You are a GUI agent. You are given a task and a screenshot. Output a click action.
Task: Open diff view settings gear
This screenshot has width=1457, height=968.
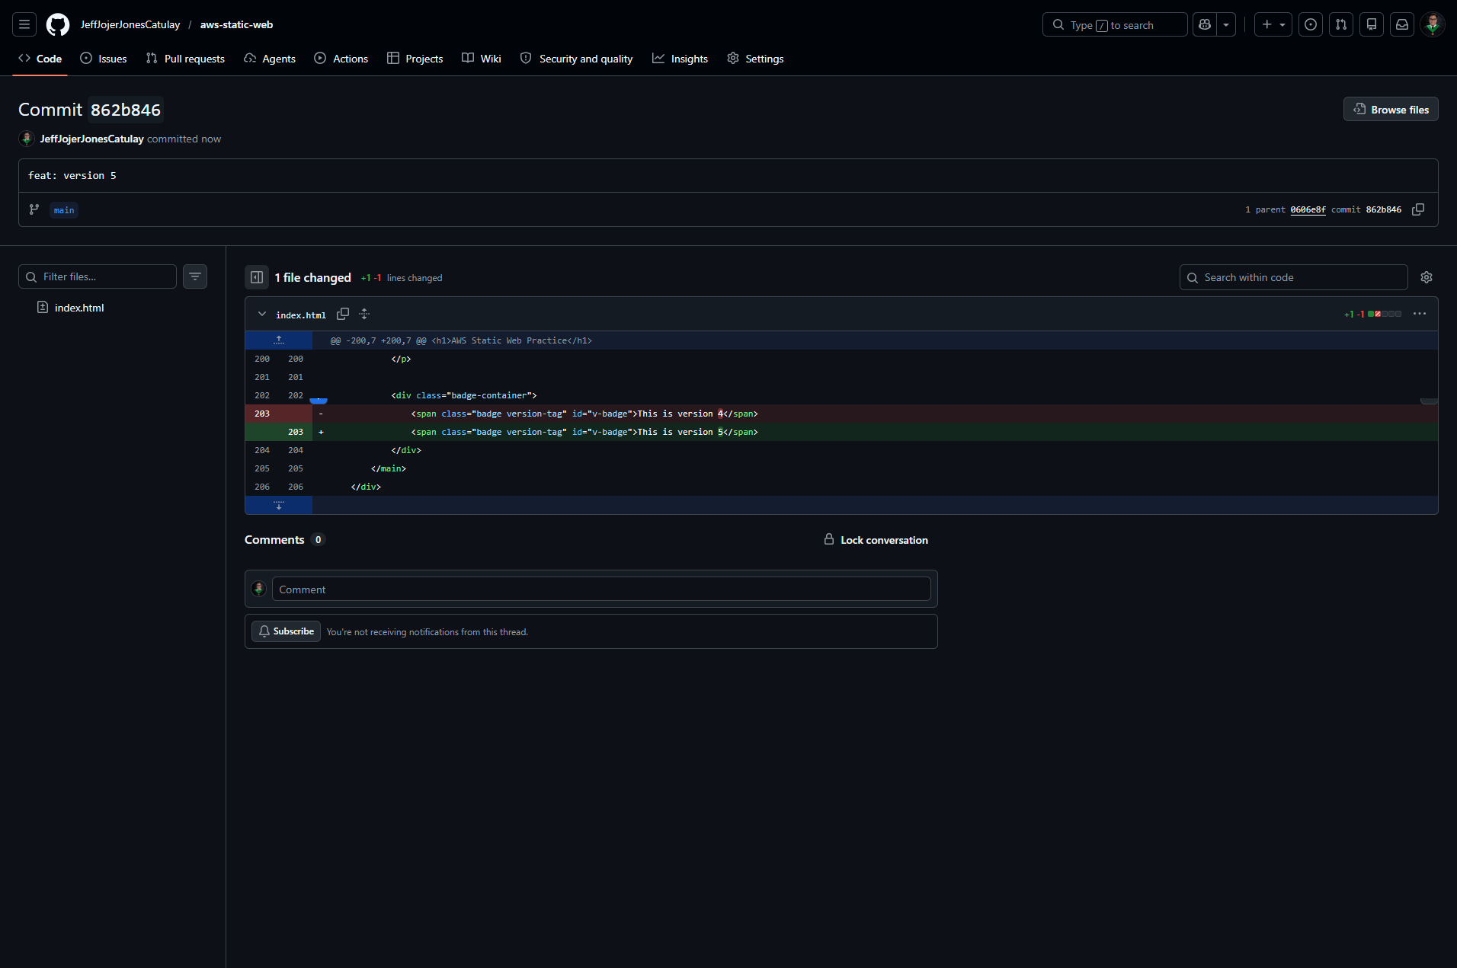coord(1427,277)
